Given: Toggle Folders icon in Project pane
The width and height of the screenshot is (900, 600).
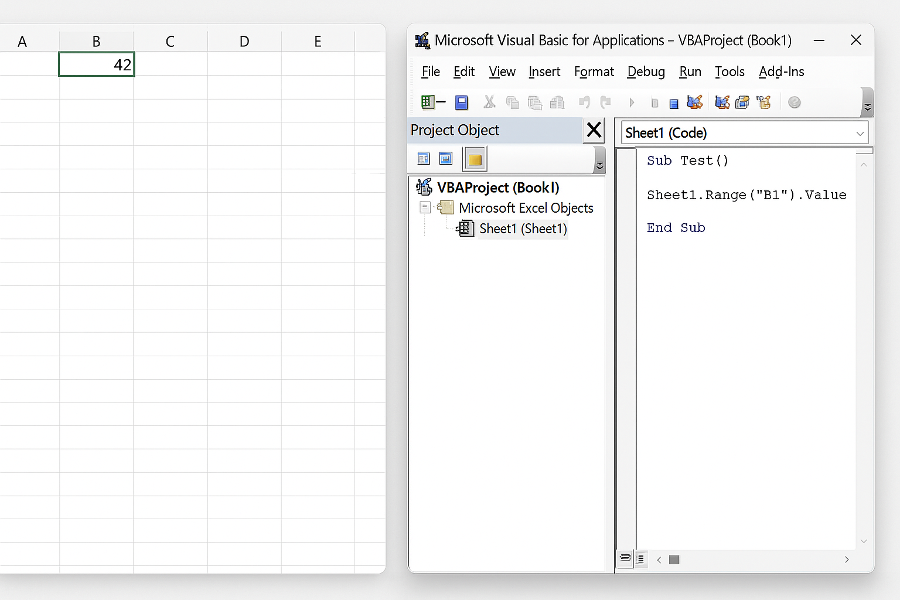Looking at the screenshot, I should tap(475, 159).
